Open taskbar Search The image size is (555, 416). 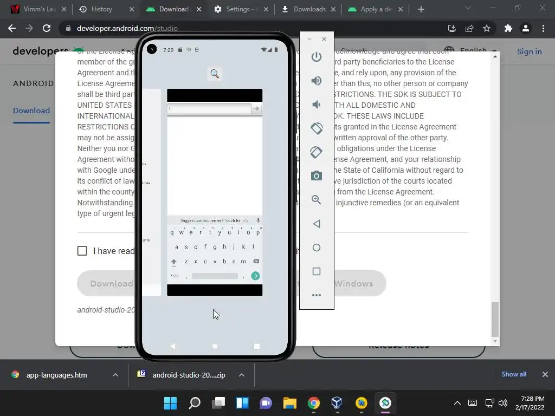[x=195, y=403]
